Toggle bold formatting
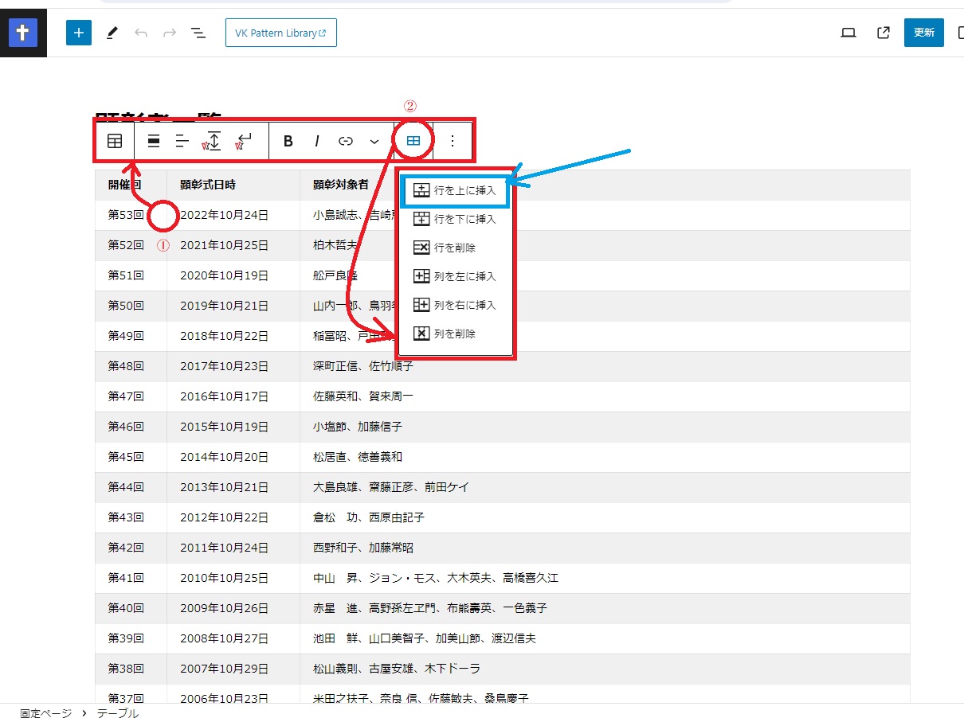This screenshot has width=964, height=718. (x=288, y=141)
